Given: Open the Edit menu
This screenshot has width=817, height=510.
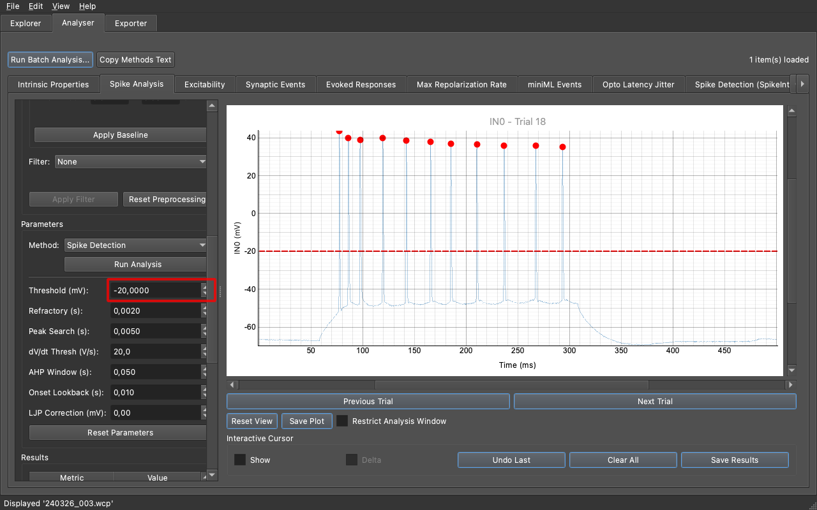Looking at the screenshot, I should (x=36, y=6).
